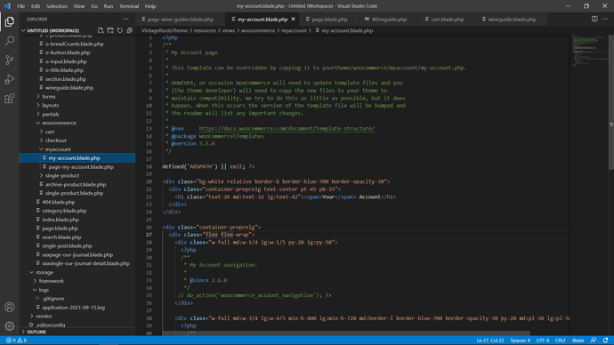Open the Help menu
This screenshot has height=345, width=614.
150,6
